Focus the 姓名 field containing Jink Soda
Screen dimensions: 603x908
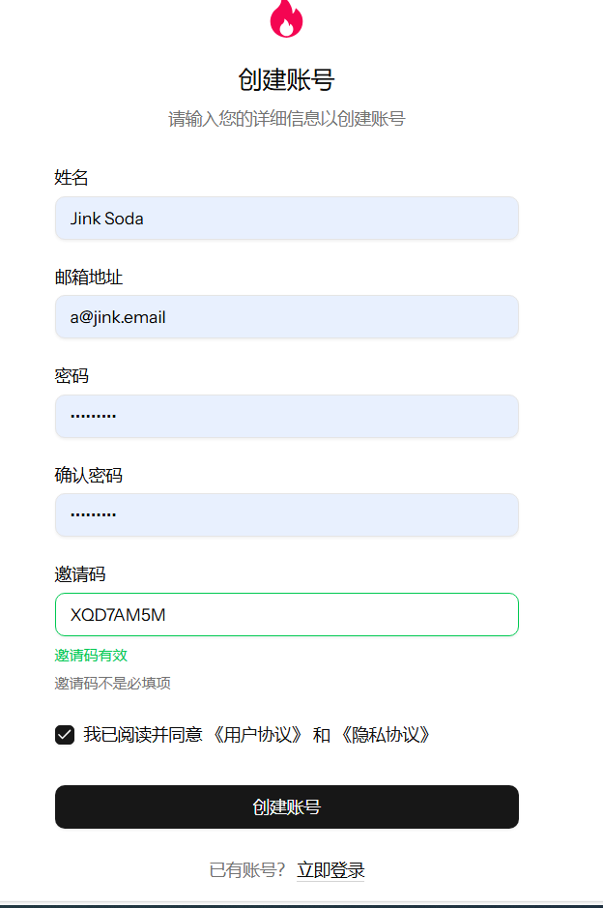pos(286,219)
